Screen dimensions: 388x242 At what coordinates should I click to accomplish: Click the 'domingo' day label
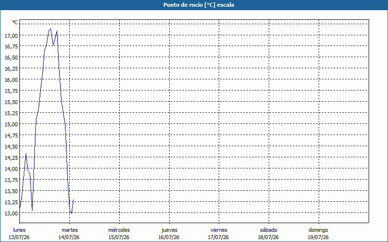tap(318, 230)
